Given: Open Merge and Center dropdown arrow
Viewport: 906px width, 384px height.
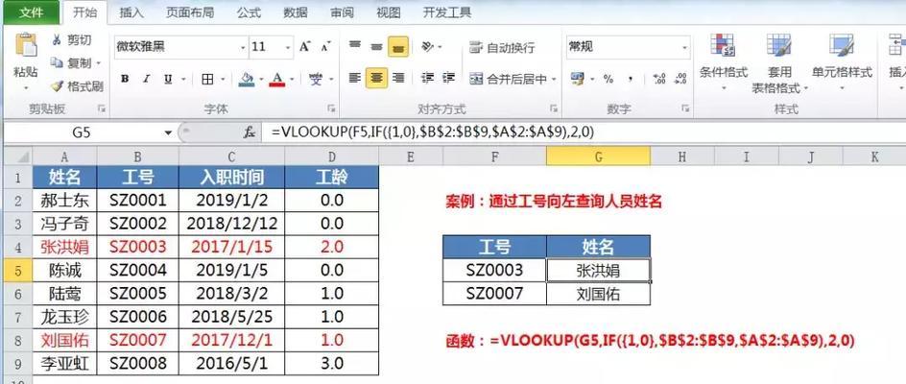Looking at the screenshot, I should pos(554,80).
